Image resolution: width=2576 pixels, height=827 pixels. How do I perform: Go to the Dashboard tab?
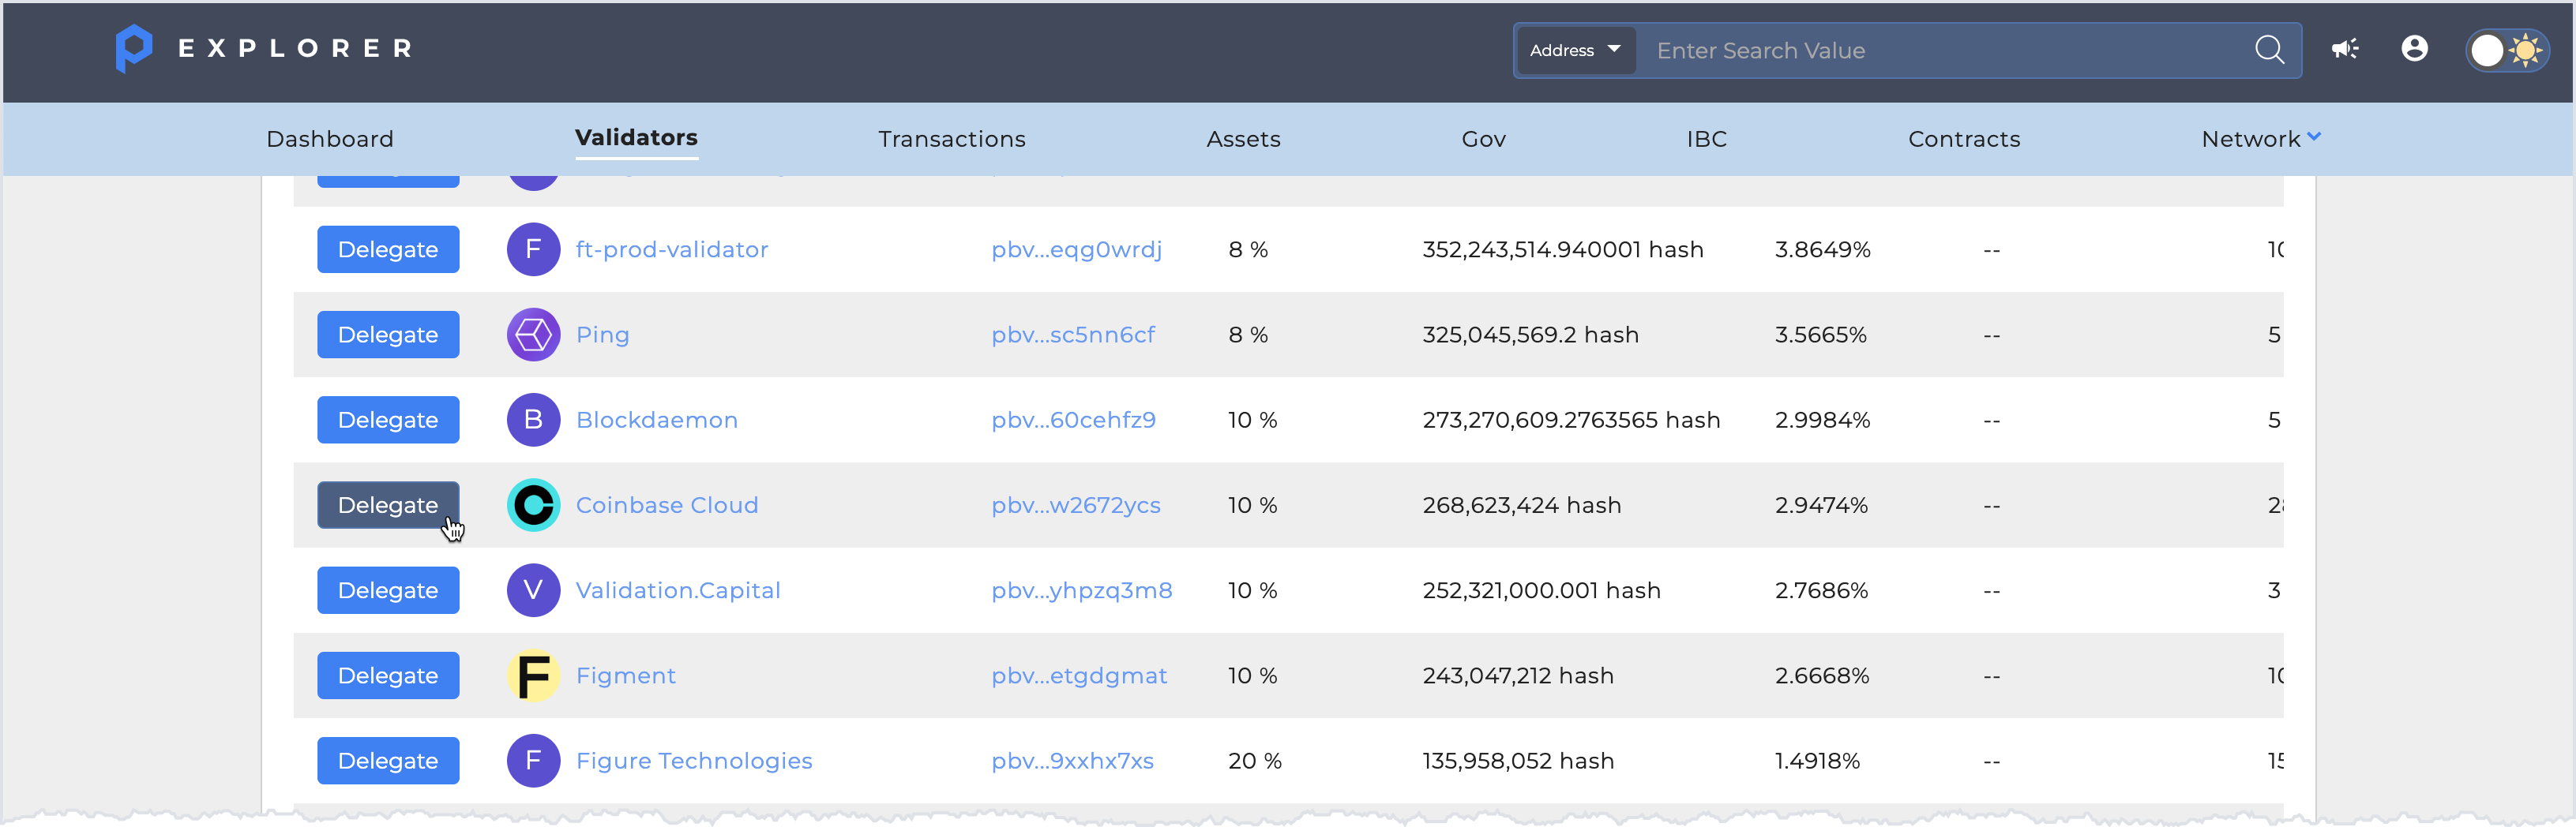click(x=330, y=139)
